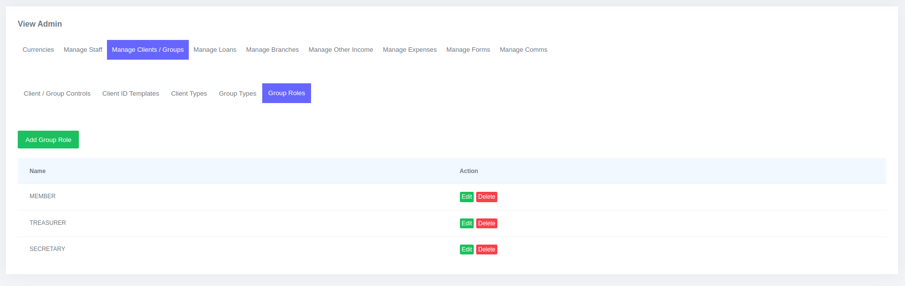Edit the MEMBER group role
This screenshot has height=286, width=905.
(x=466, y=197)
